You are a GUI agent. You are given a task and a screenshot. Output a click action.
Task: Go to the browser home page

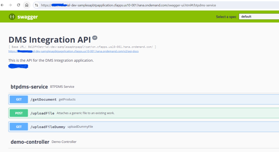click(27, 5)
